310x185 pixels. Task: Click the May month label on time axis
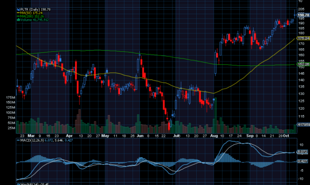click(x=105, y=136)
